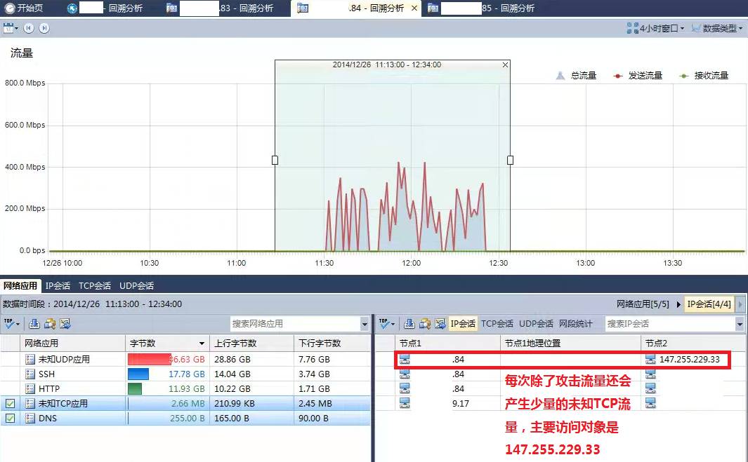Click the TOP filter icon in IP会话 pane
Image resolution: width=748 pixels, height=462 pixels.
(384, 324)
